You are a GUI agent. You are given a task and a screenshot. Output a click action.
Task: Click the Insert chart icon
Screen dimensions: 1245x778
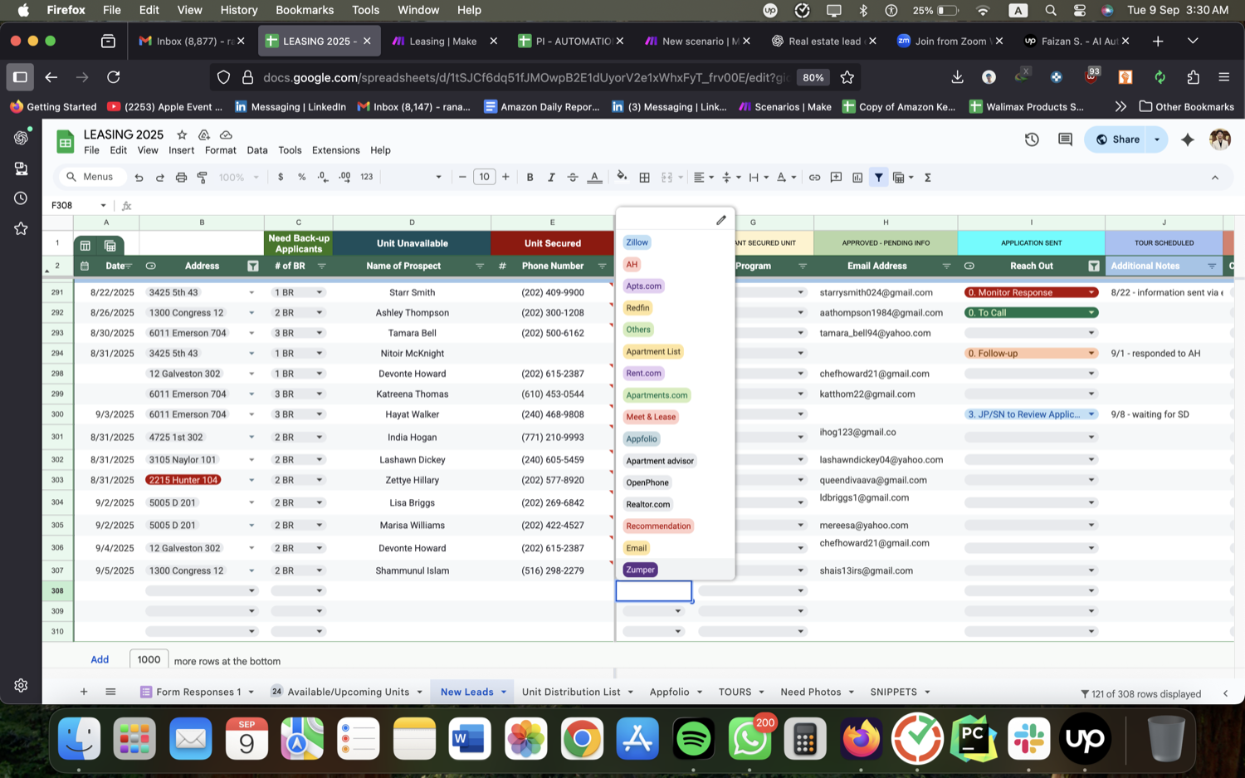tap(857, 177)
